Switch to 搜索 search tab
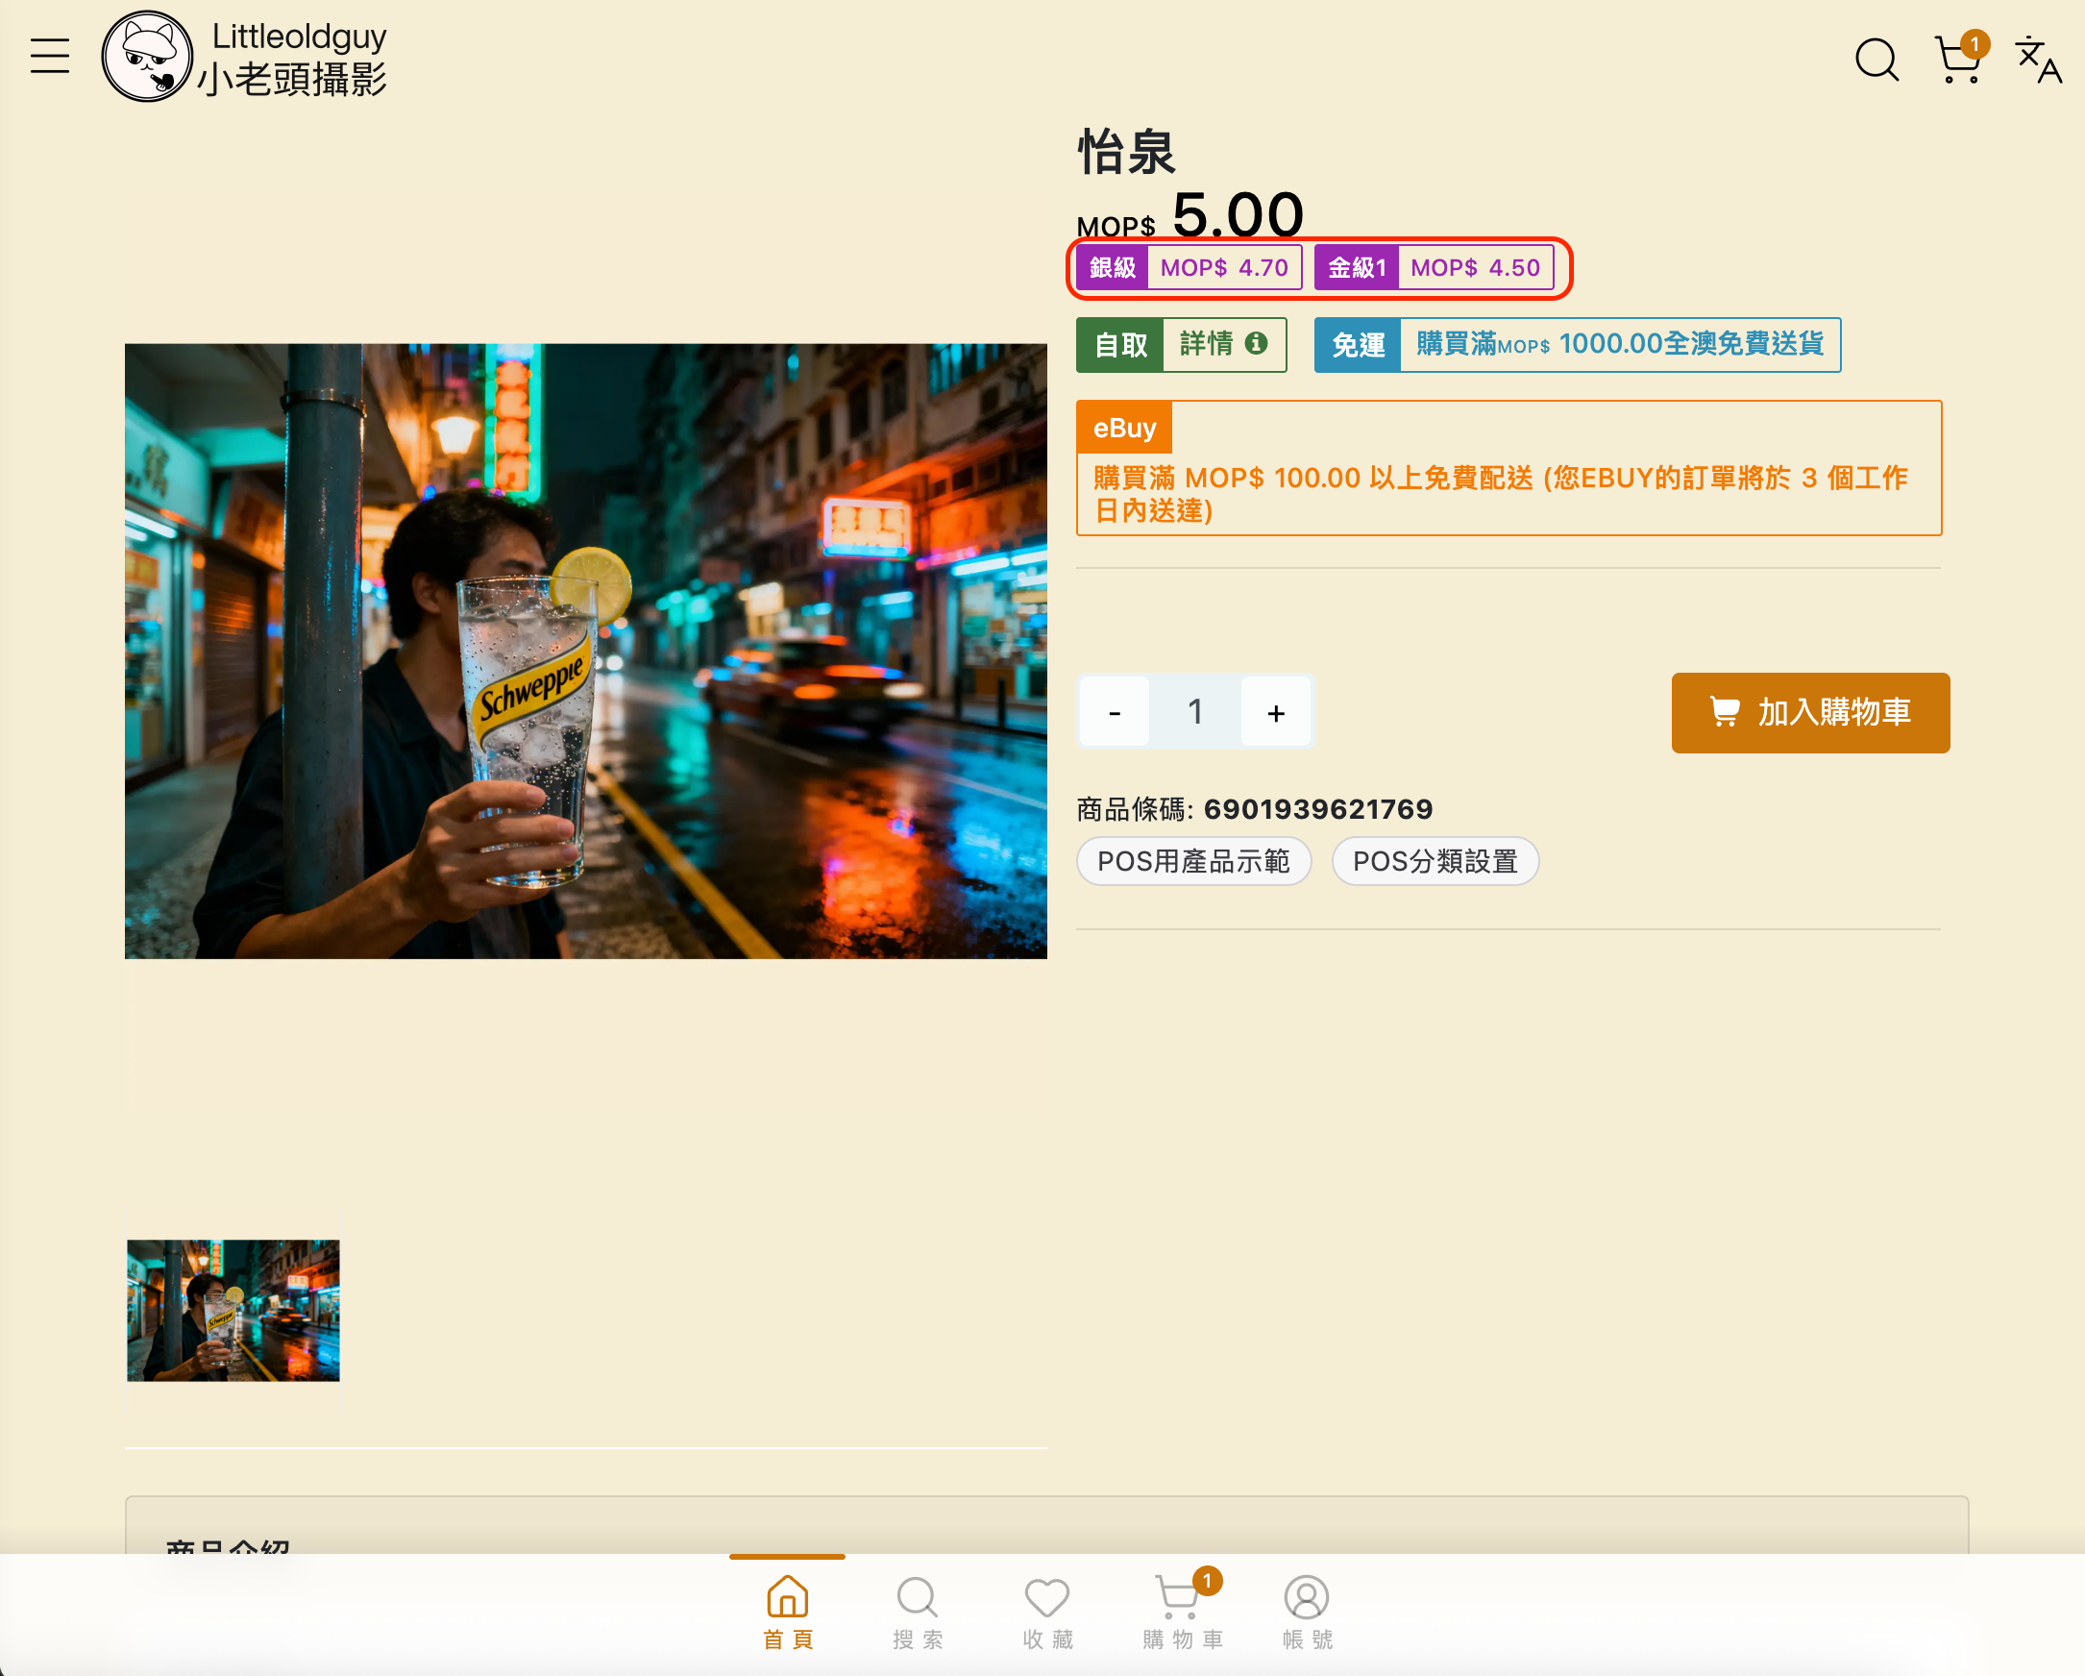 pos(917,1611)
